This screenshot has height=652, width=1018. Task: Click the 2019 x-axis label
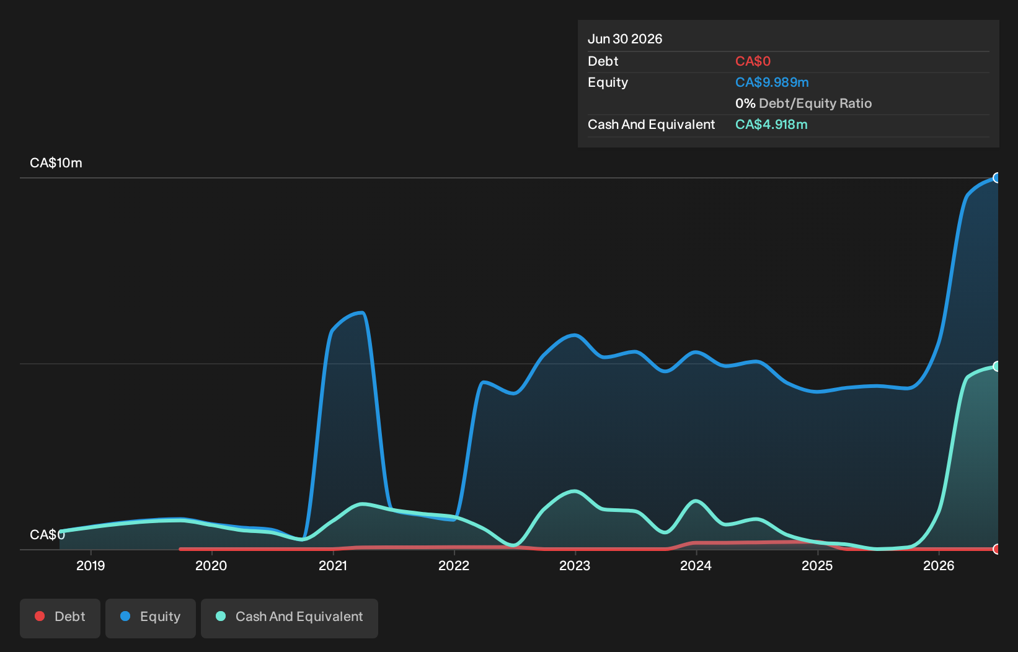pyautogui.click(x=91, y=566)
